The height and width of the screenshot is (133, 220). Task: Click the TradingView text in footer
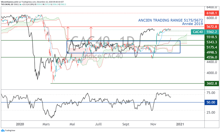click(10, 130)
